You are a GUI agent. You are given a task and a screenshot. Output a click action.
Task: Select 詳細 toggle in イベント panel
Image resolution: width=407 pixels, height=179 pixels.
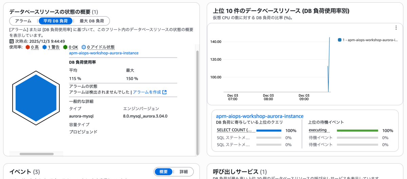pyautogui.click(x=183, y=172)
